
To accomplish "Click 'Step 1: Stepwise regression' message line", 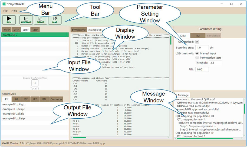I will point(198,126).
